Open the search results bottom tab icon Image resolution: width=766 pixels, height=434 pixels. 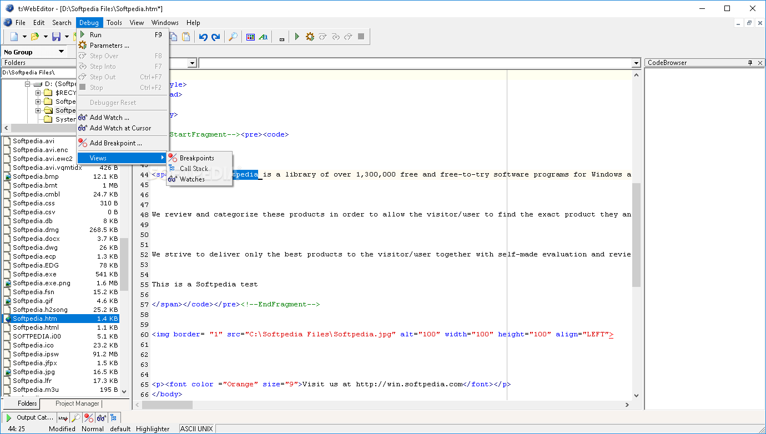[76, 417]
